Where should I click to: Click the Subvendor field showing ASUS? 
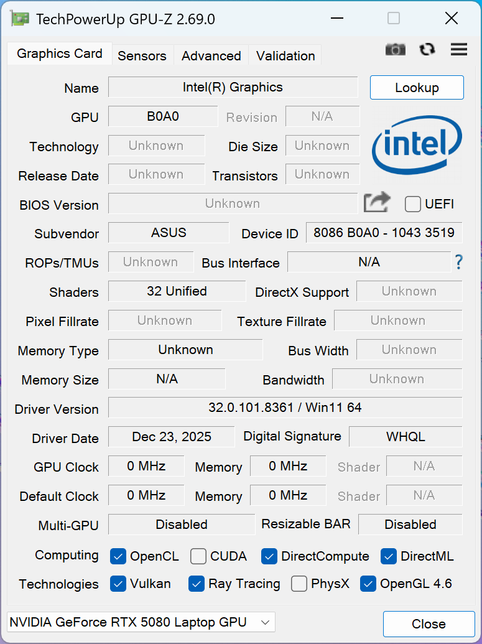tap(169, 233)
